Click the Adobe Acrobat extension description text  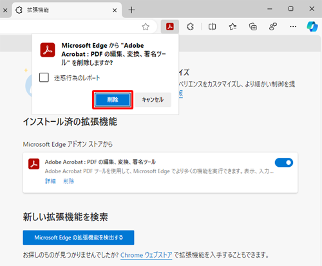[159, 171]
